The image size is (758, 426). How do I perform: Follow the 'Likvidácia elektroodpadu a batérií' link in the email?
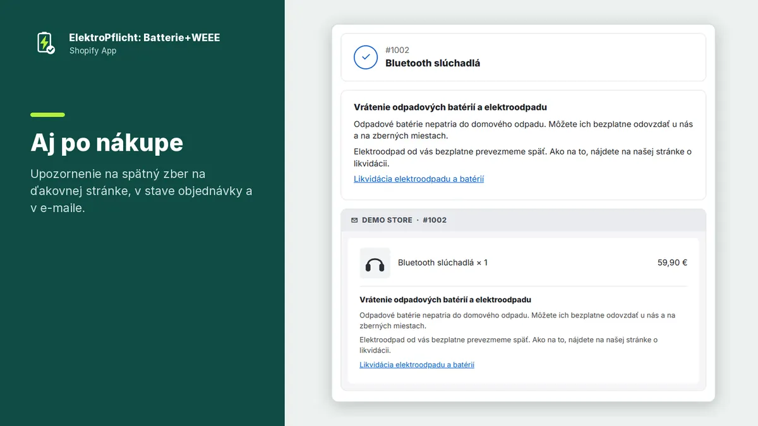point(417,365)
